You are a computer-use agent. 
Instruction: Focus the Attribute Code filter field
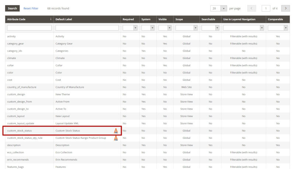tap(29, 28)
